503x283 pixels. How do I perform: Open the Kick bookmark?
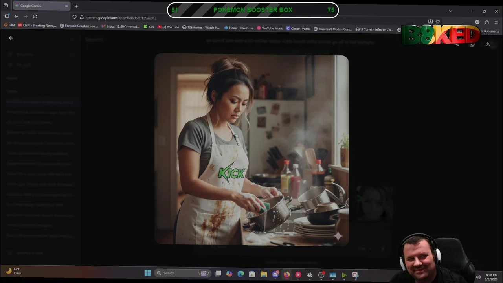[149, 28]
